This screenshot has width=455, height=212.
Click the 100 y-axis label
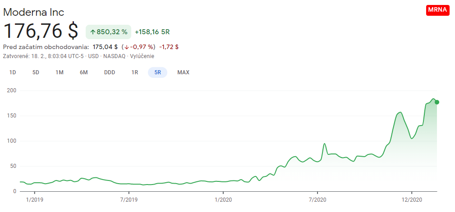(x=12, y=141)
